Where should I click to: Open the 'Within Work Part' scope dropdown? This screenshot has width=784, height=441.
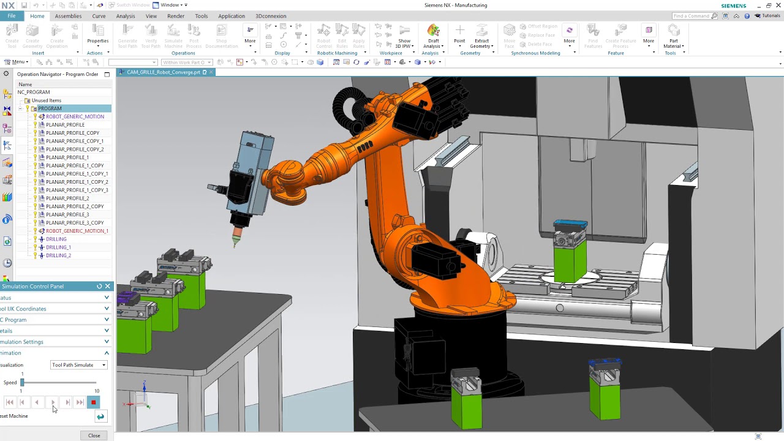(x=187, y=62)
